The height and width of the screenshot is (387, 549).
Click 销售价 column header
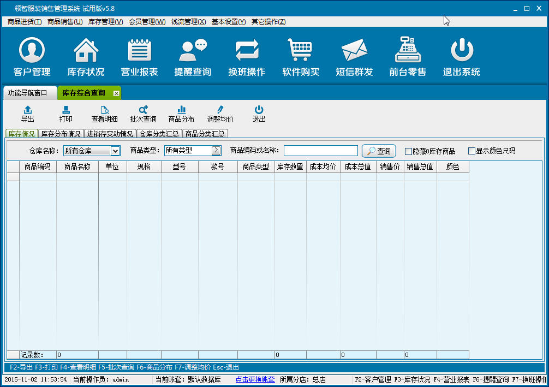(x=390, y=166)
